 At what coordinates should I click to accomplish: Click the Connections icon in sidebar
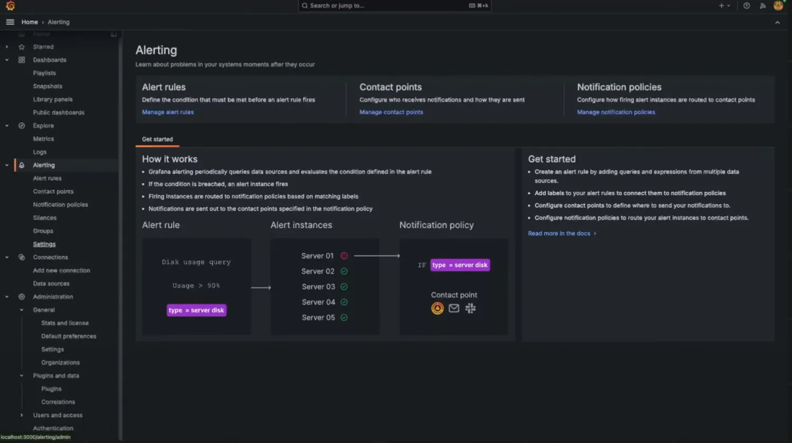[x=22, y=258]
